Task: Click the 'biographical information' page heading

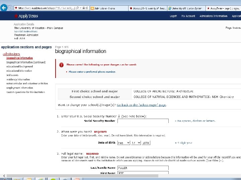Action: point(81,51)
